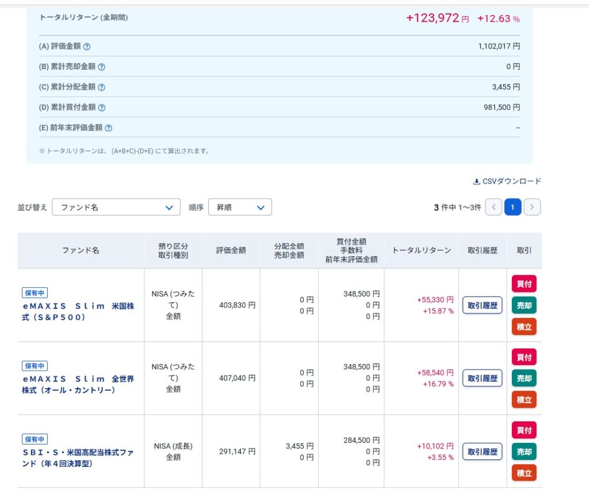Go to next page with right arrow

tap(532, 207)
